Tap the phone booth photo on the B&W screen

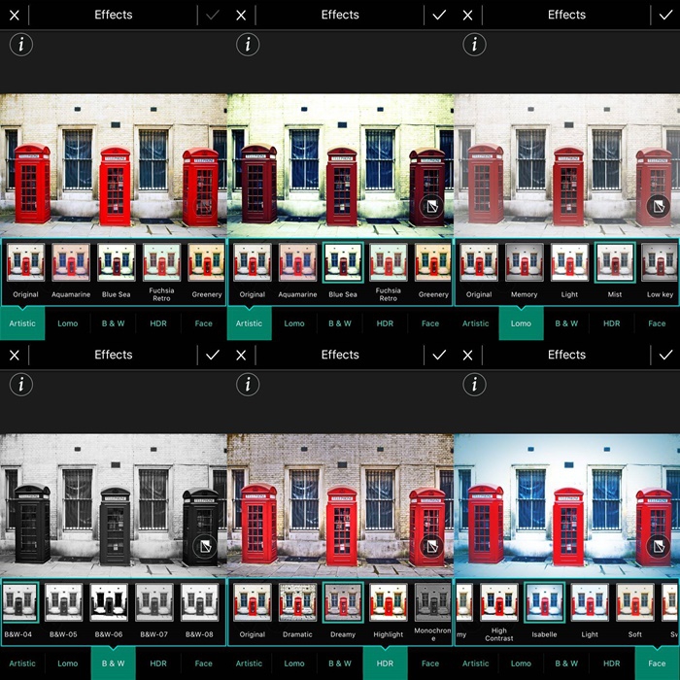[x=114, y=506]
